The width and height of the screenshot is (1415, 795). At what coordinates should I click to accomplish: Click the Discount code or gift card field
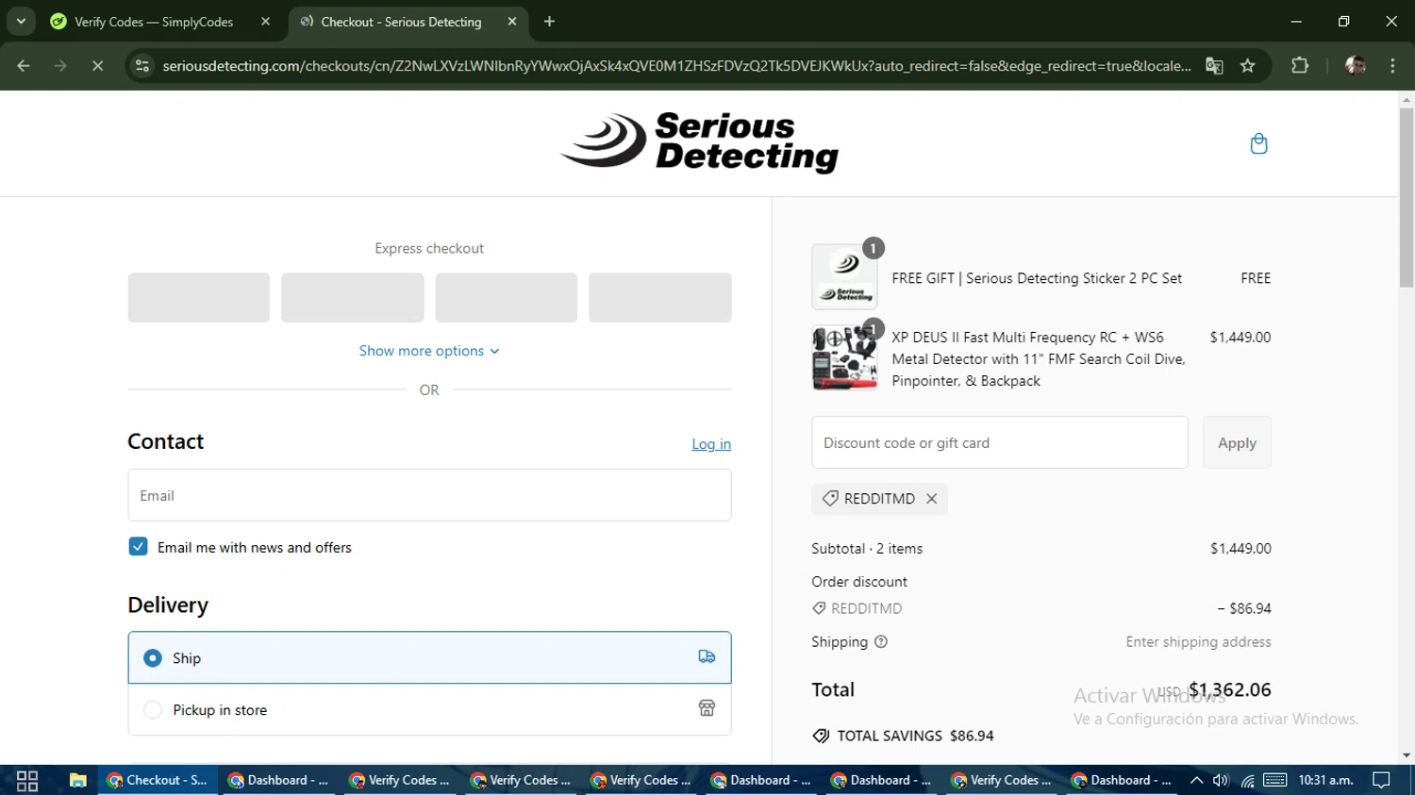pyautogui.click(x=999, y=442)
